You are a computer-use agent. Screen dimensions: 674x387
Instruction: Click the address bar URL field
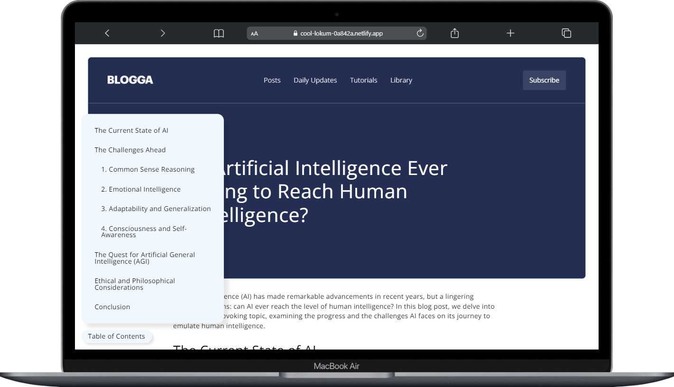(x=337, y=33)
